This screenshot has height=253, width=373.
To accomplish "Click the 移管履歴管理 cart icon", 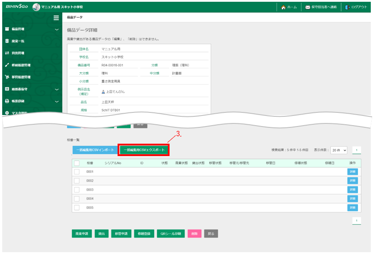I will [7, 77].
